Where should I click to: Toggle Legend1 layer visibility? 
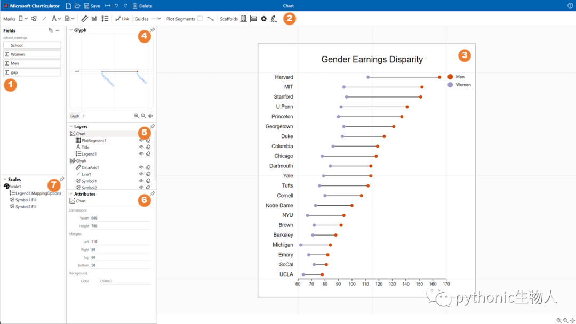[x=141, y=154]
